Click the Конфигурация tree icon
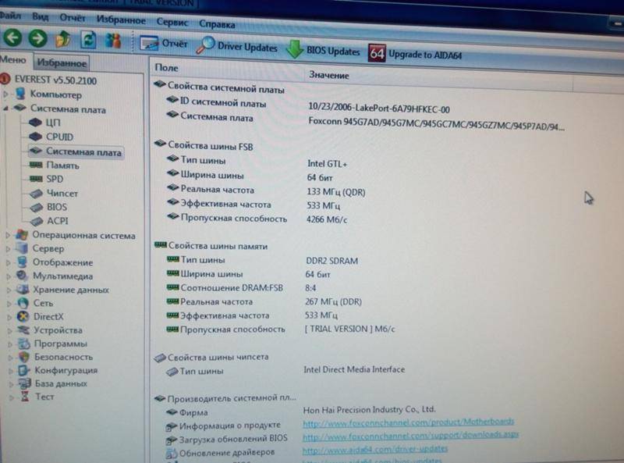 tap(24, 370)
